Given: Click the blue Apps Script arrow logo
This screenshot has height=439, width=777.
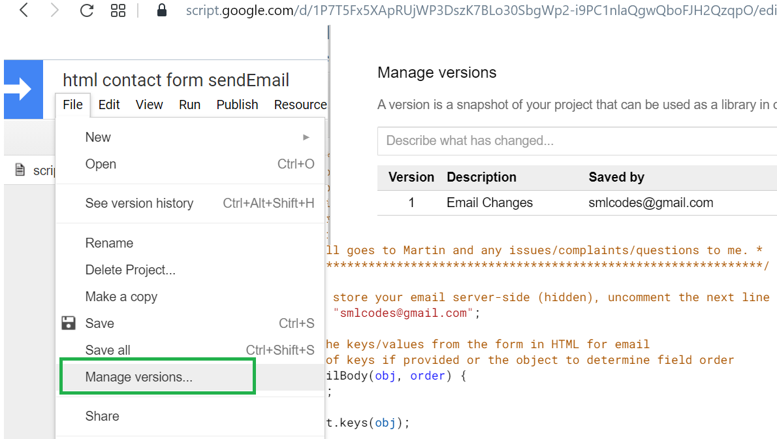Looking at the screenshot, I should tap(23, 89).
